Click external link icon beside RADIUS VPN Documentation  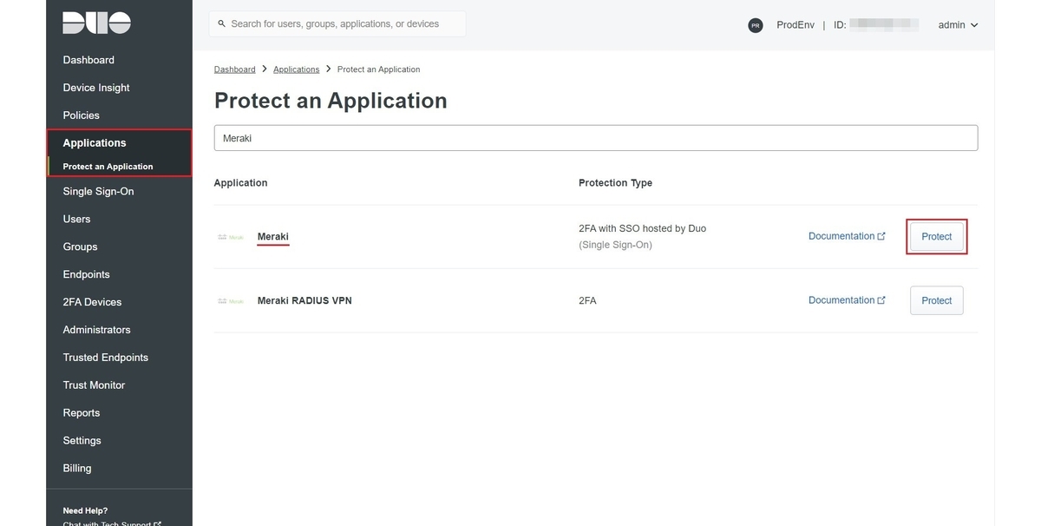pyautogui.click(x=881, y=300)
